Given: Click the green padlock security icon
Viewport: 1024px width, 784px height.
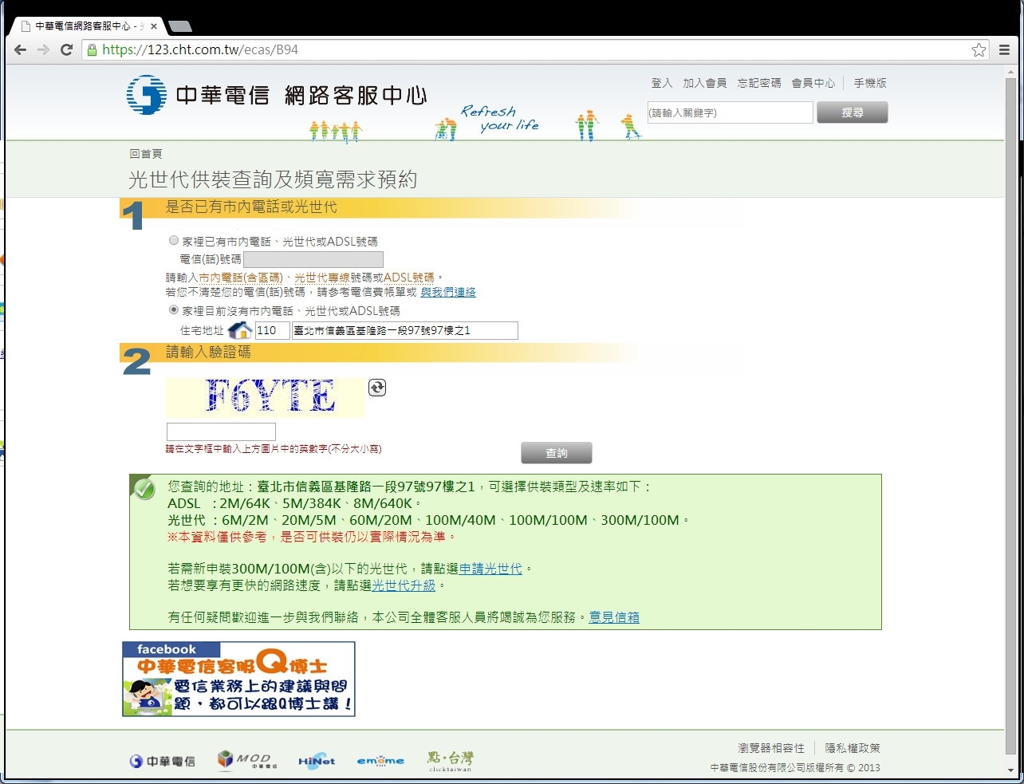Looking at the screenshot, I should point(92,49).
